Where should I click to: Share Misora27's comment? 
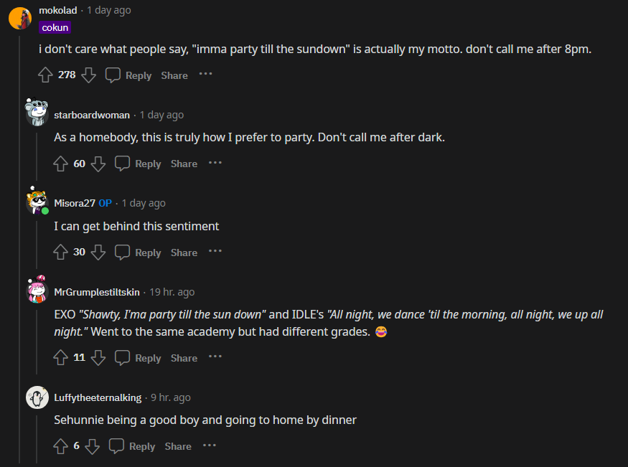(x=183, y=252)
